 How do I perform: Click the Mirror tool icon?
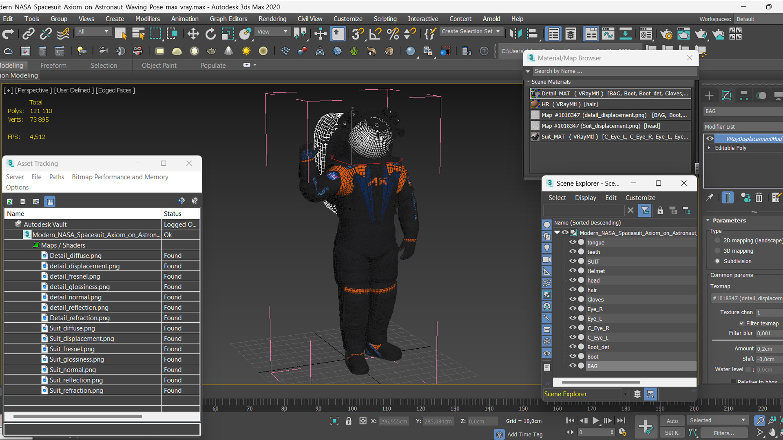click(515, 34)
